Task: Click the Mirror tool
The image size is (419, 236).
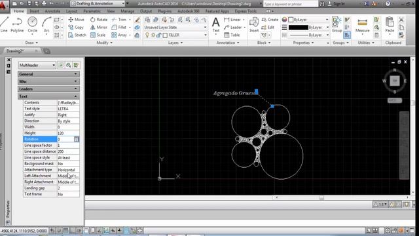Action: 99,28
